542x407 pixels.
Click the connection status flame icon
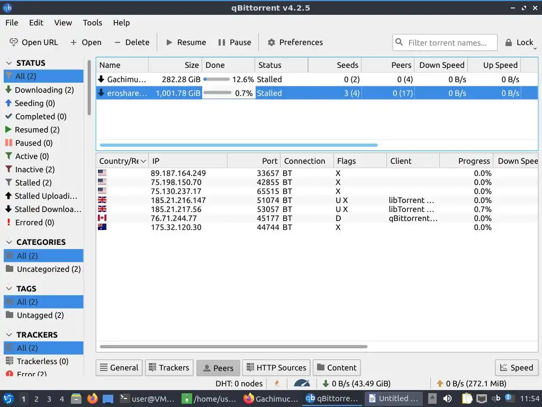(277, 383)
